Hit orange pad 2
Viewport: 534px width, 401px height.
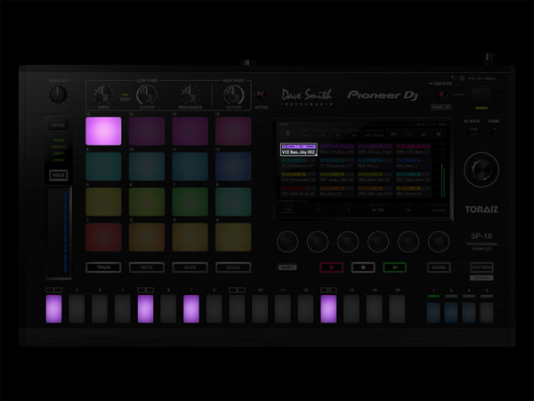pos(147,237)
